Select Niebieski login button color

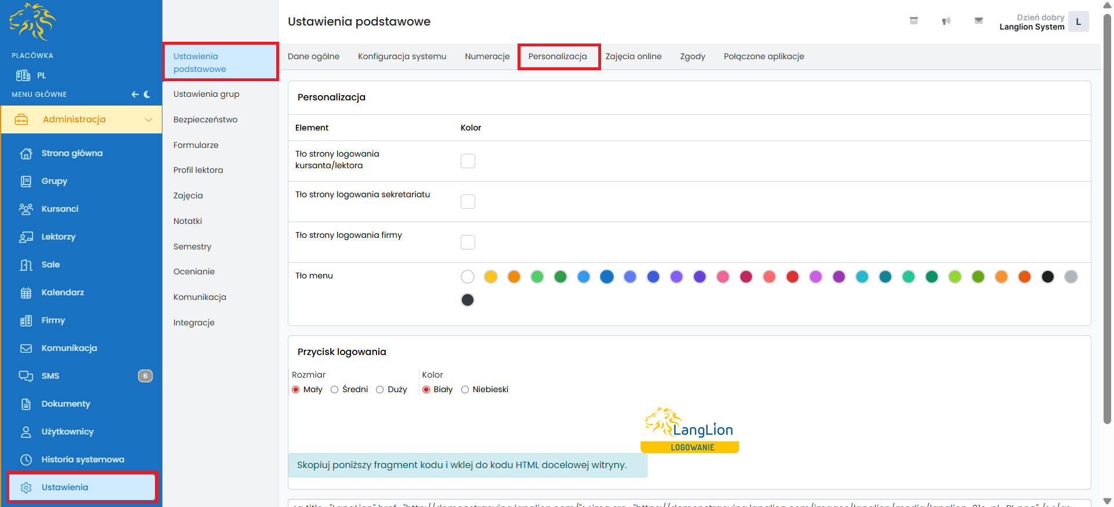click(x=465, y=390)
